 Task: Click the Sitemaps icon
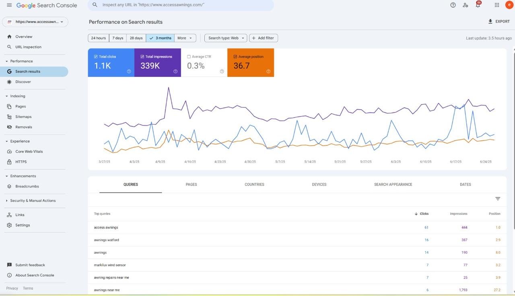(9, 117)
